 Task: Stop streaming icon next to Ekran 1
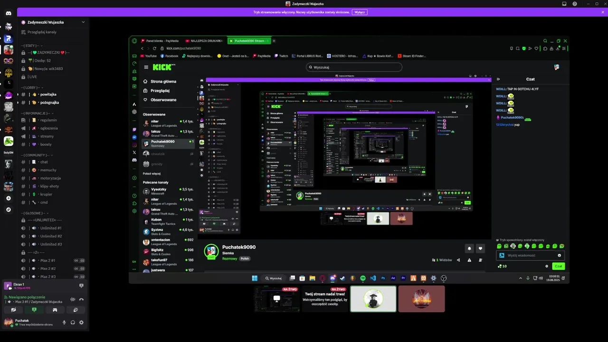(81, 285)
